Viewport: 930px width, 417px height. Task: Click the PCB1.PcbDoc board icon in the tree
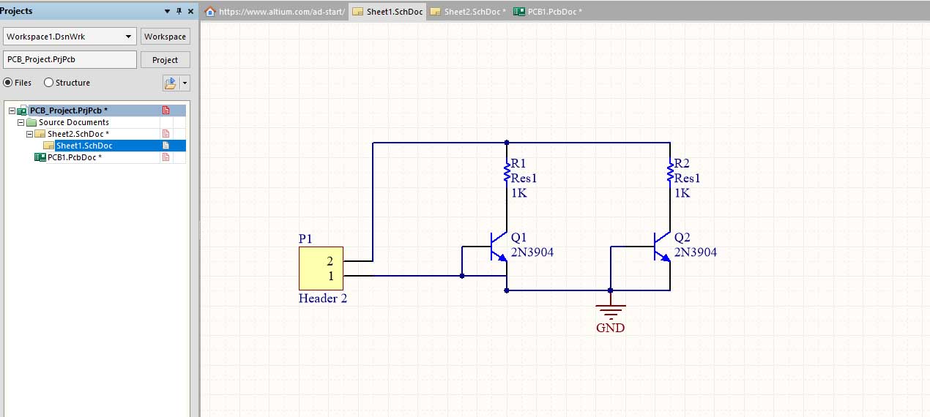click(x=40, y=157)
